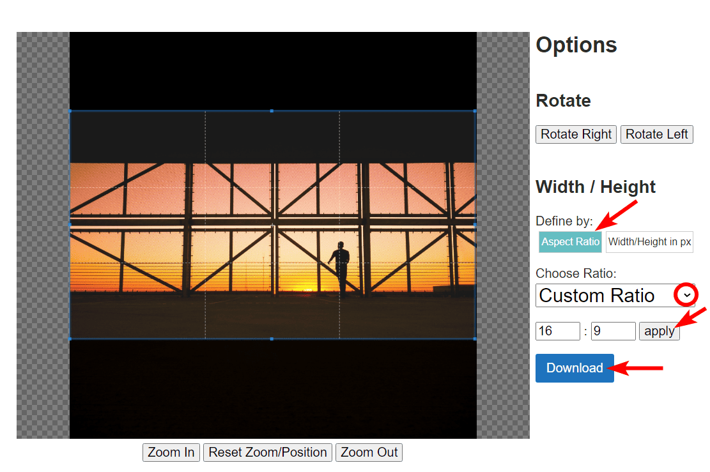Reset the zoom and position
Viewport: 710px width, 472px height.
(267, 452)
